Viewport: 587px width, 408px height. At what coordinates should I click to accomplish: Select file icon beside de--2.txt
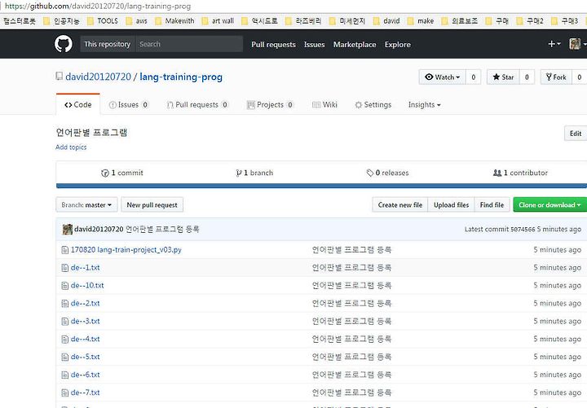point(64,303)
